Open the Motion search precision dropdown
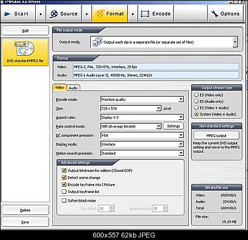The height and width of the screenshot is (240, 248). [x=181, y=153]
